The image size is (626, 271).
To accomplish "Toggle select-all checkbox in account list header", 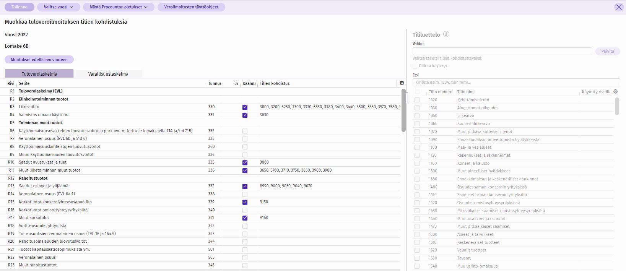I will click(x=417, y=92).
